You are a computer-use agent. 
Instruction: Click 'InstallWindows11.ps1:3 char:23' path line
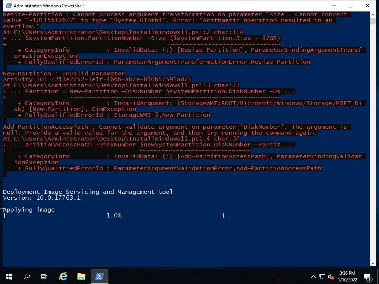(121, 85)
